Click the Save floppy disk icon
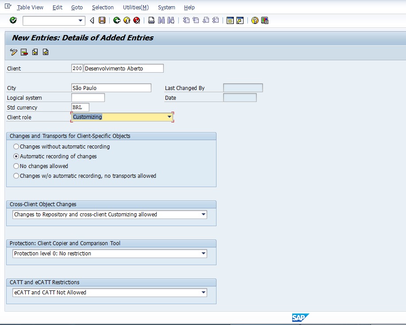 point(102,20)
